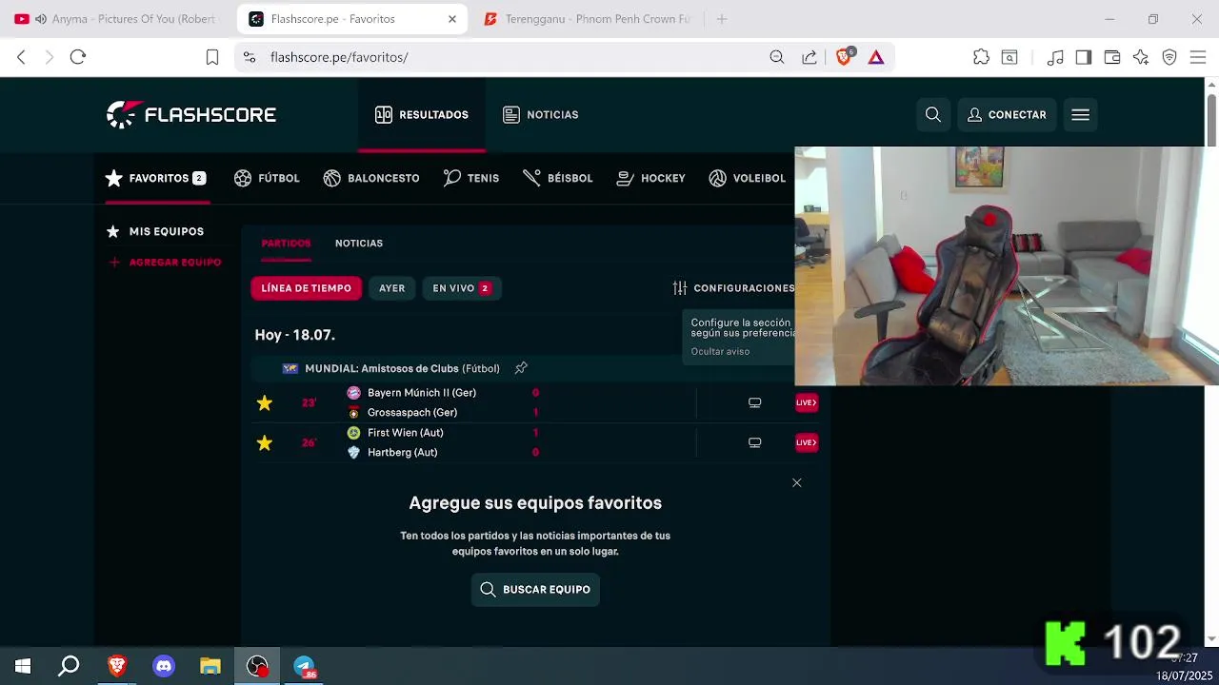
Task: Open Telegram from the taskbar
Action: (304, 666)
